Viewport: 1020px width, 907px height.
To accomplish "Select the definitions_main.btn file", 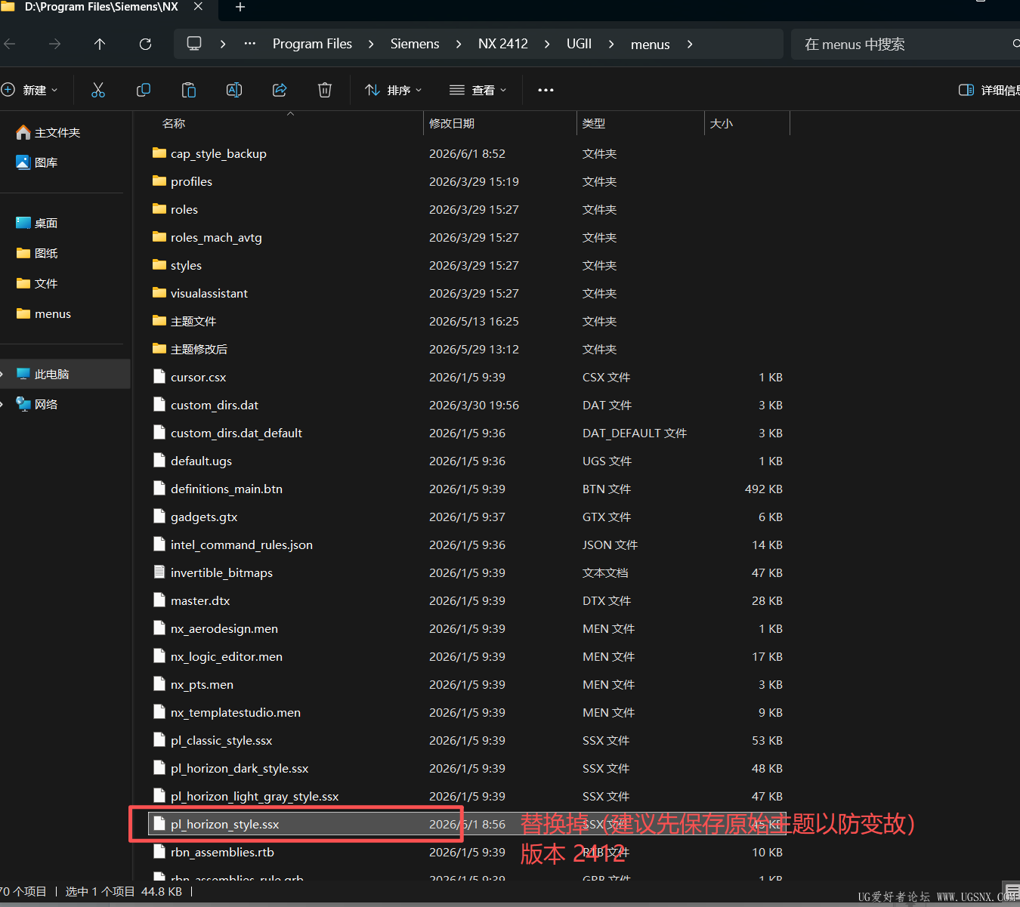I will tap(467, 489).
